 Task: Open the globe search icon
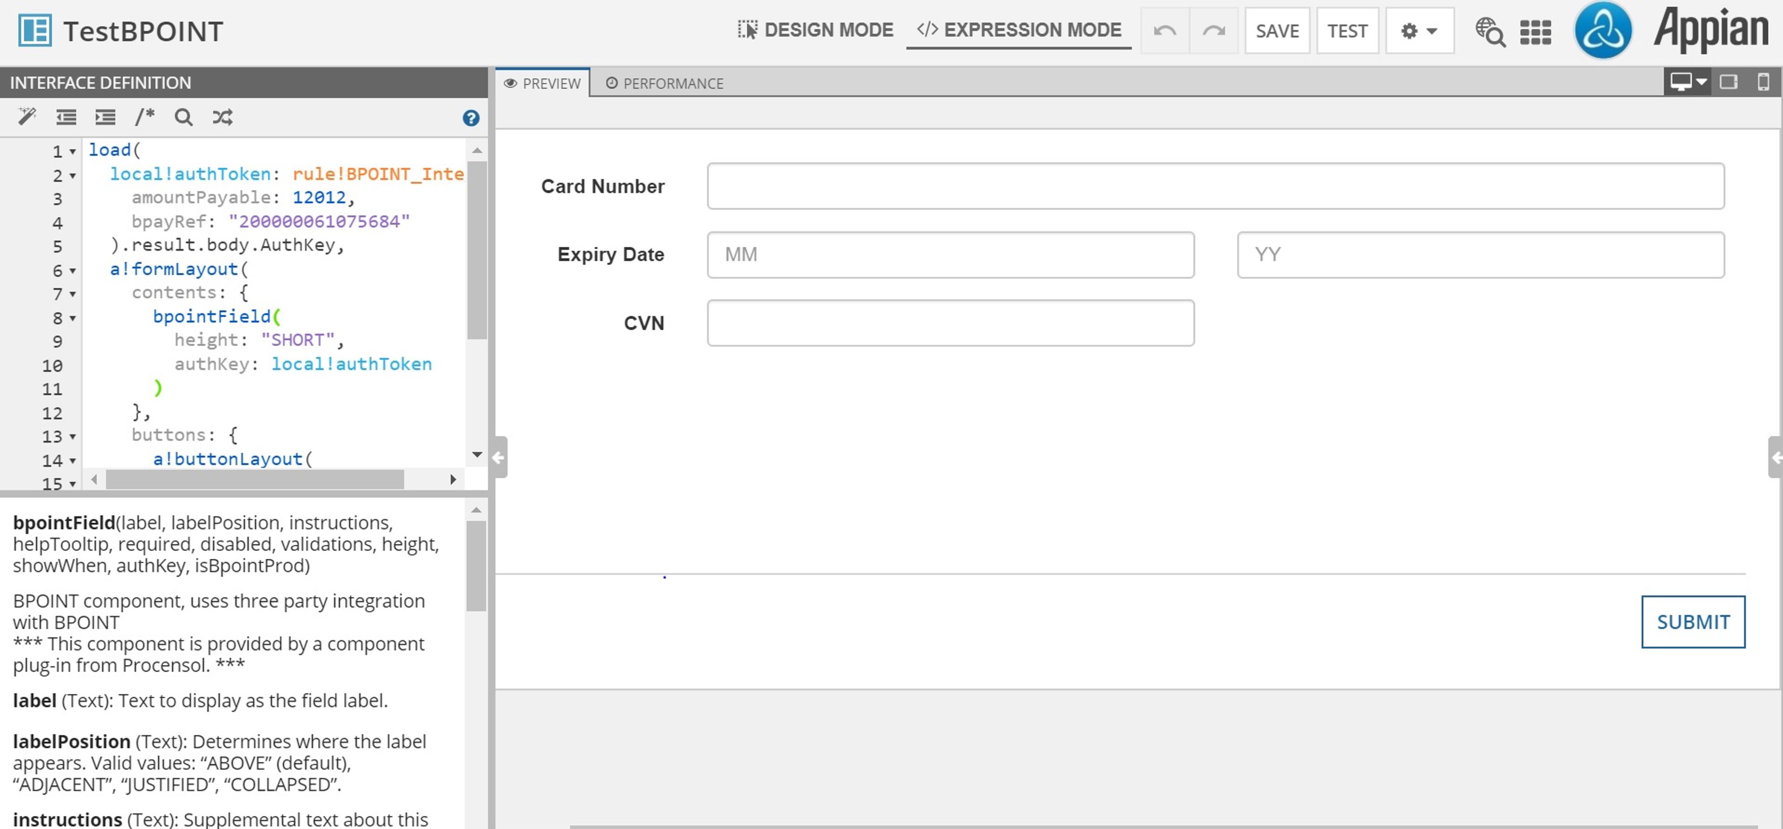tap(1490, 32)
